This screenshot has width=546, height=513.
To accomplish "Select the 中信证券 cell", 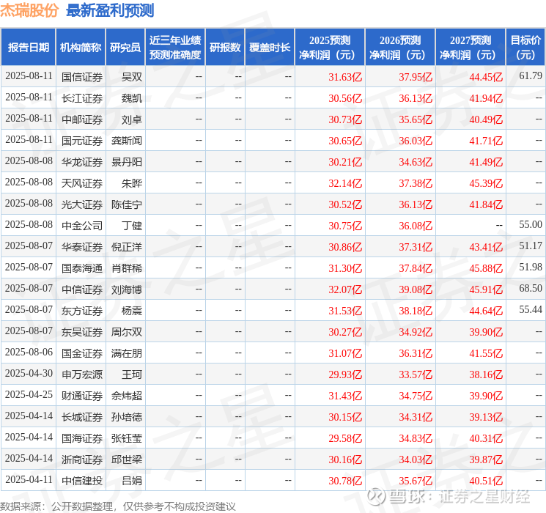I will [x=82, y=289].
